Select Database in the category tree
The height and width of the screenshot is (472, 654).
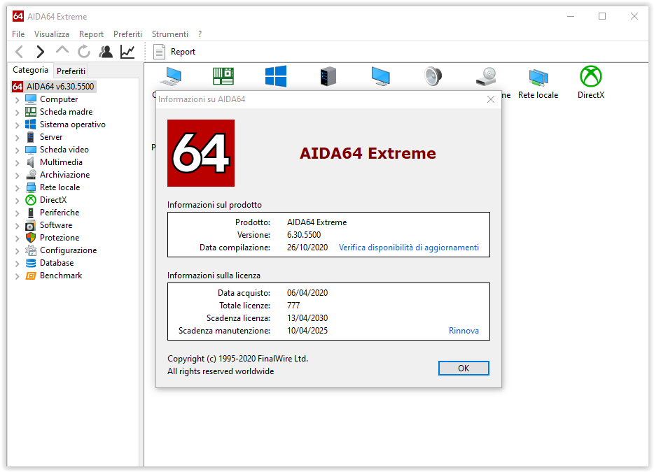point(56,263)
